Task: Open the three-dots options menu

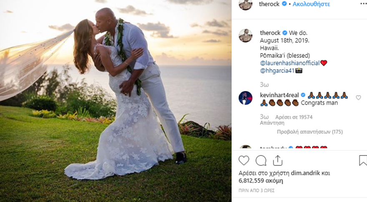Action: 364,4
